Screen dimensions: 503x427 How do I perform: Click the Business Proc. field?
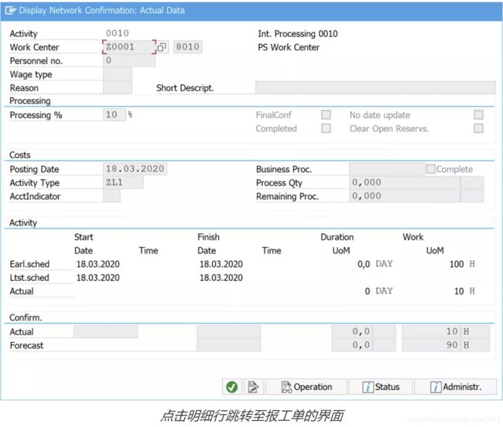(x=387, y=168)
